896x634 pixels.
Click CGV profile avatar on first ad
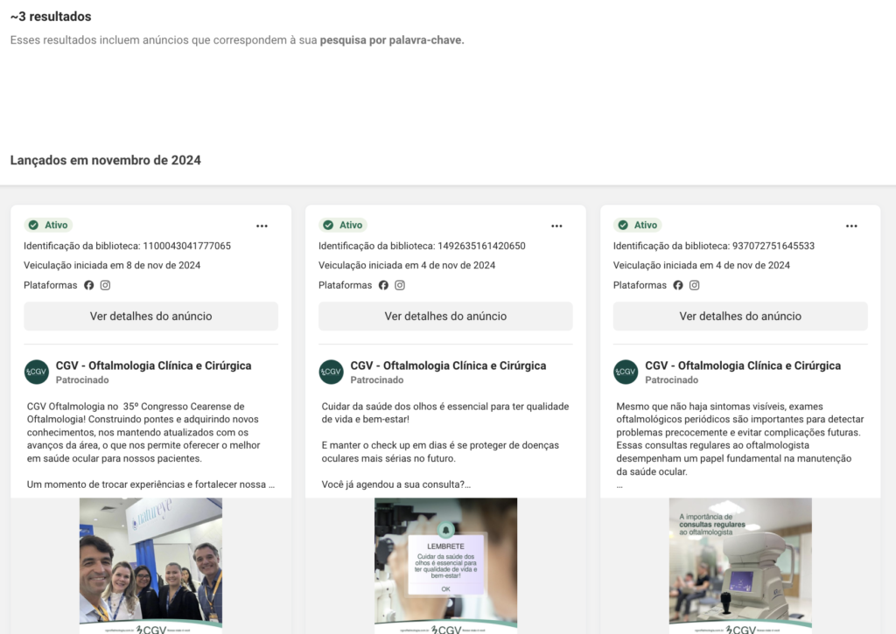click(37, 372)
